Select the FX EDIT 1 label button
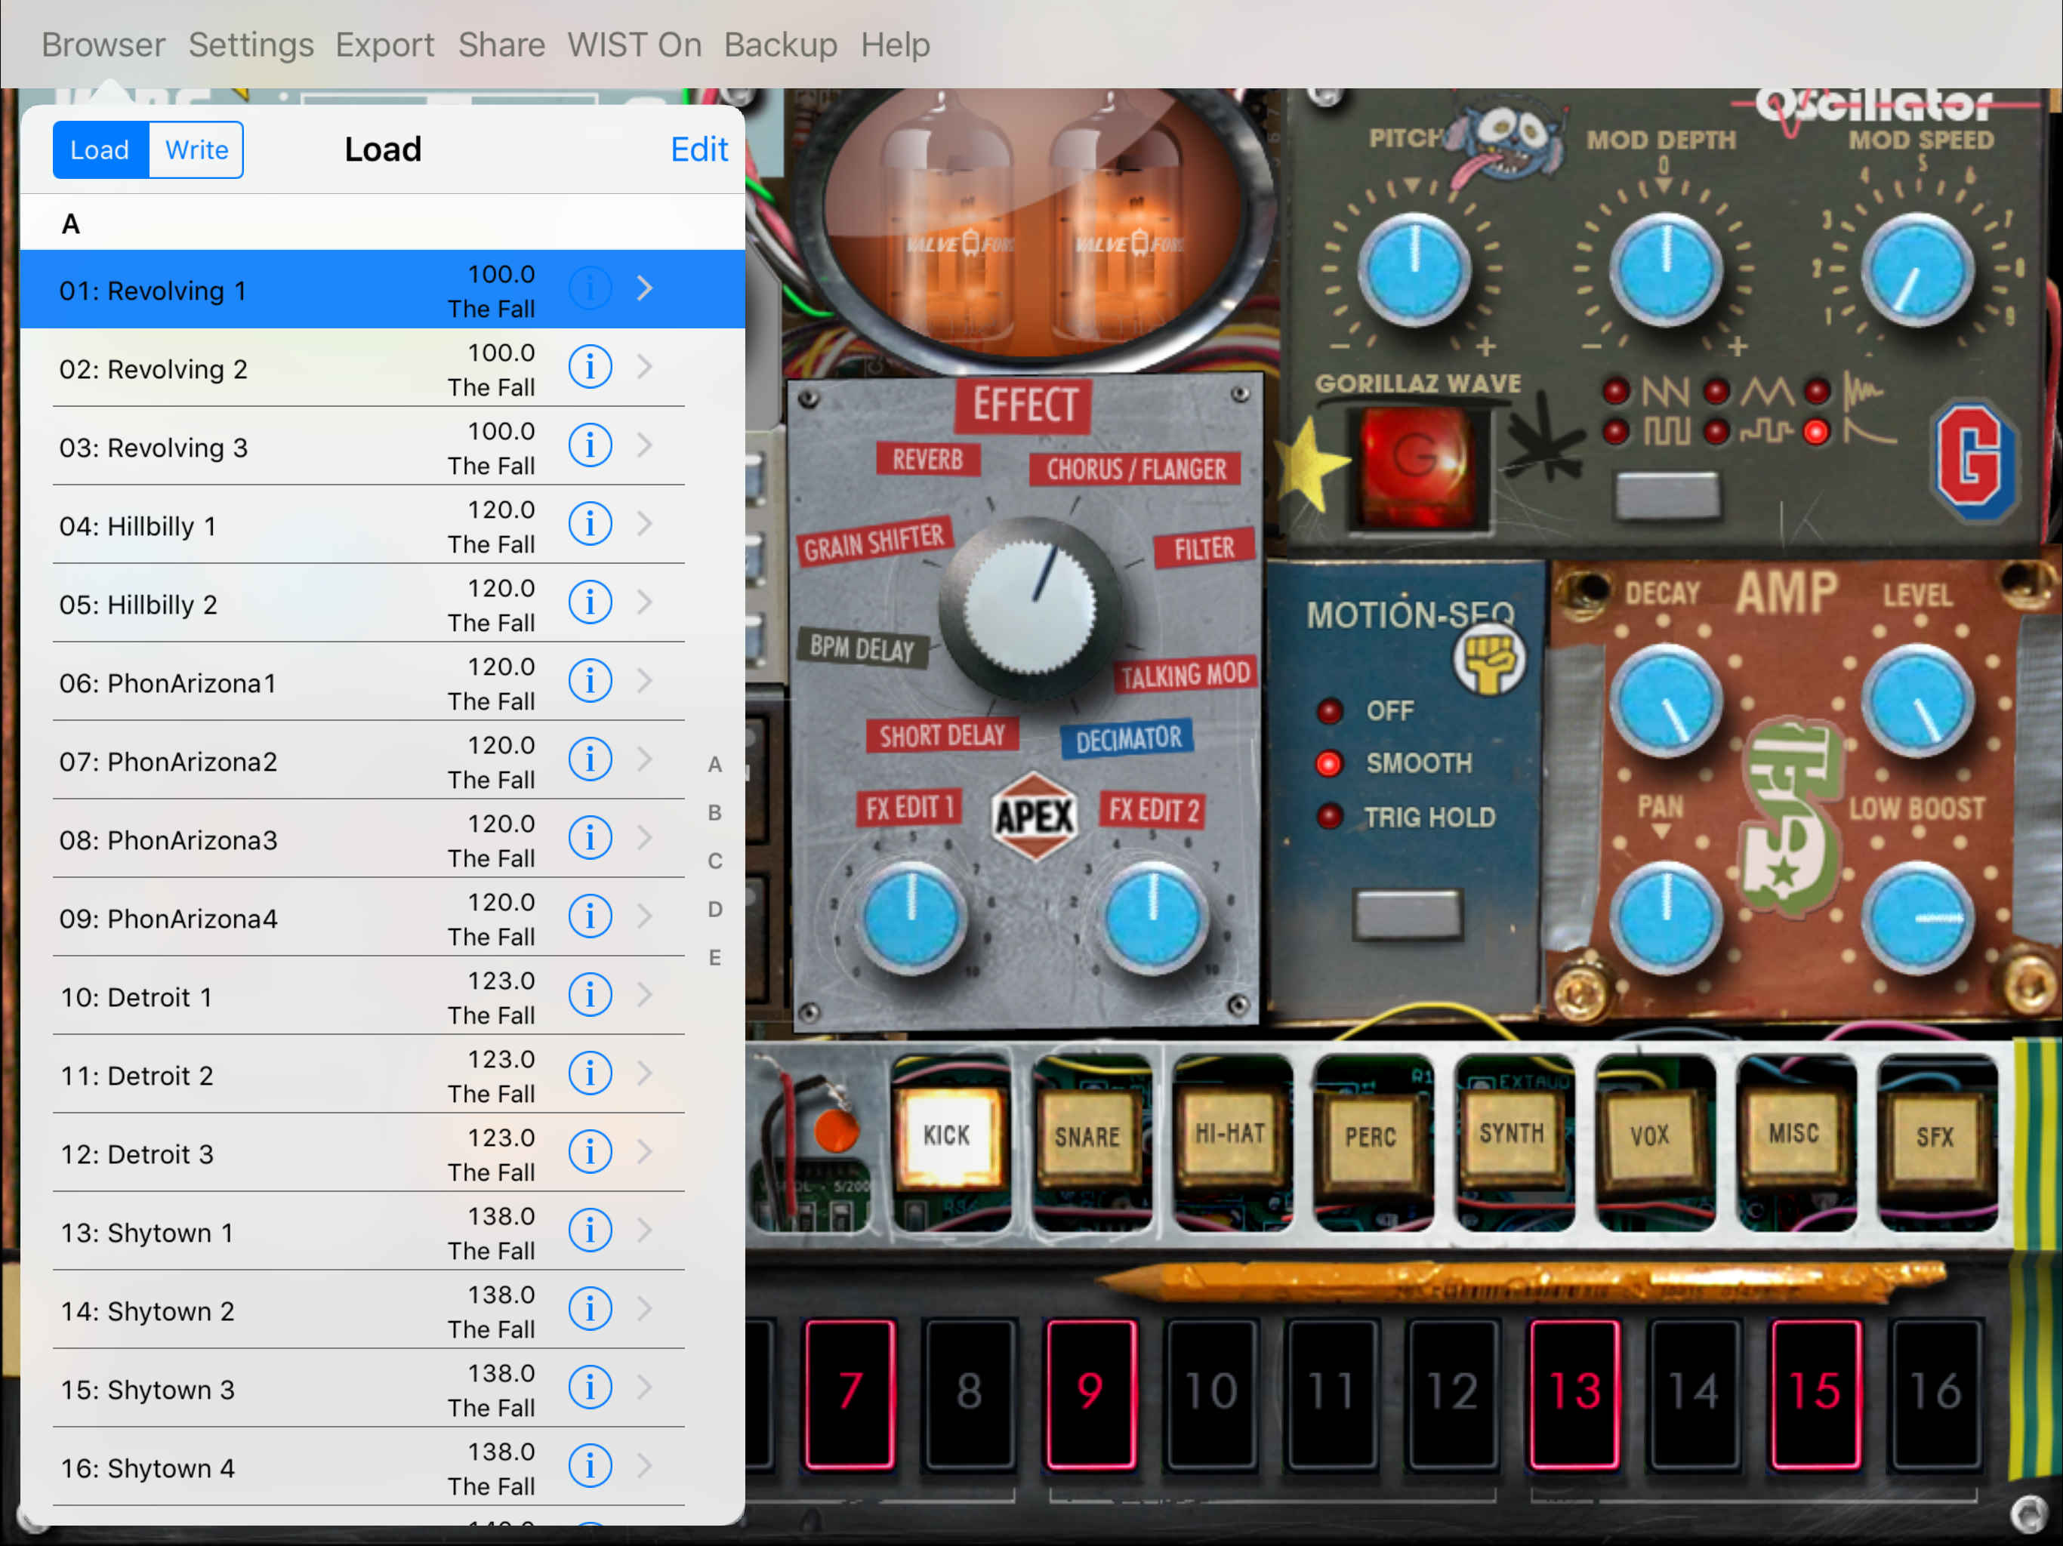 click(908, 808)
